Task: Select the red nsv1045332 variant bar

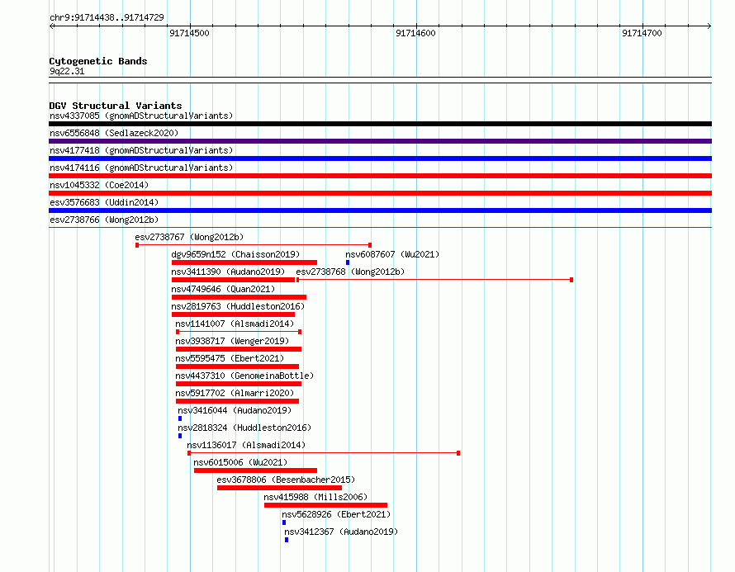Action: coord(380,193)
